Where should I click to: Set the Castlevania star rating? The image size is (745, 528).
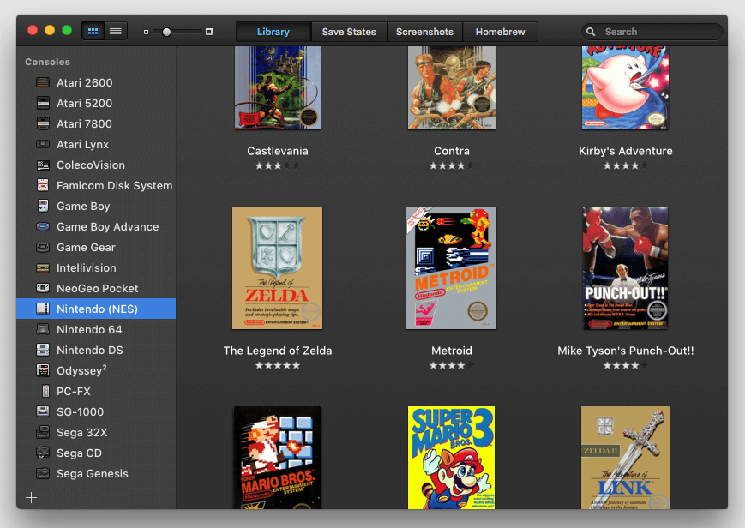[278, 166]
